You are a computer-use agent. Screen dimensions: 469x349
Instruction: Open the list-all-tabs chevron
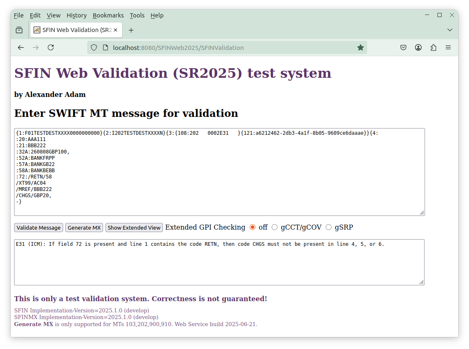point(450,30)
